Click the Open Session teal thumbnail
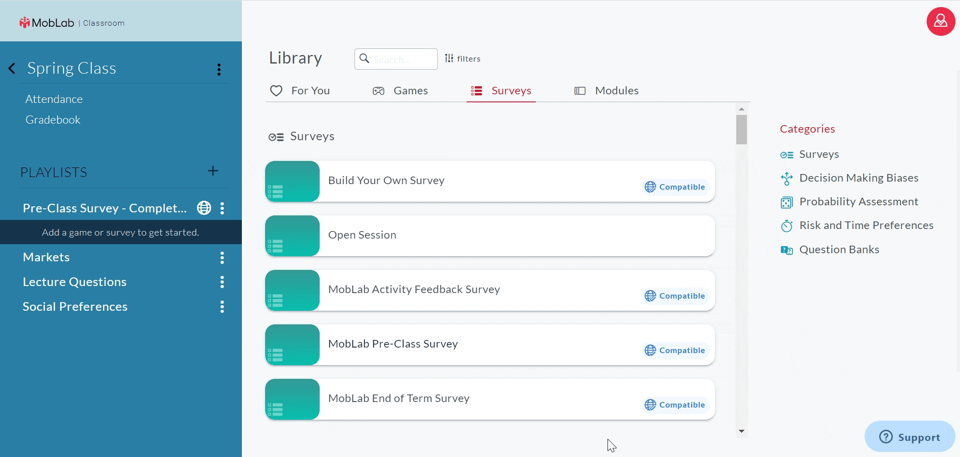This screenshot has height=457, width=960. point(292,236)
